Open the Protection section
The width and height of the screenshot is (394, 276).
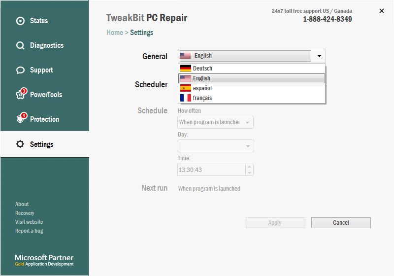coord(45,119)
